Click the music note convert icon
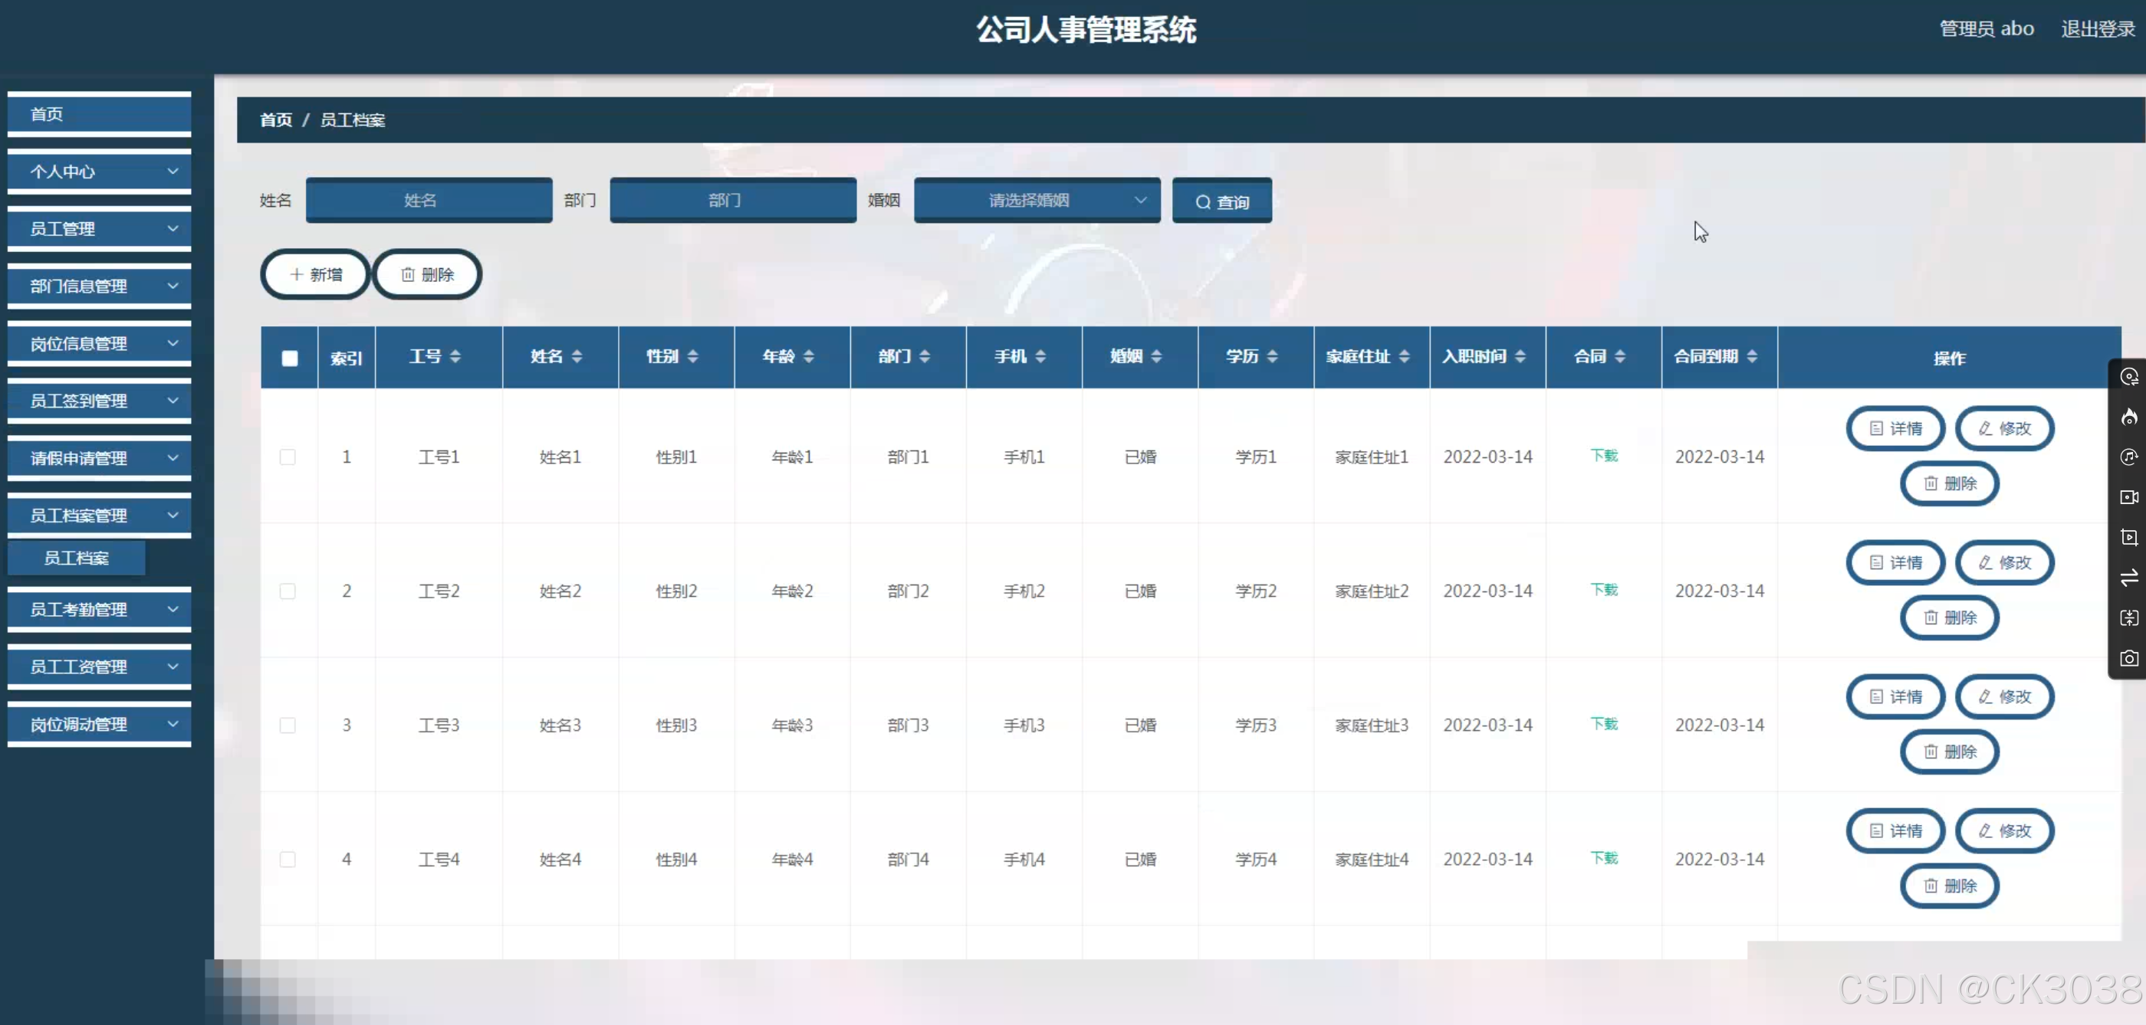 click(x=2128, y=457)
